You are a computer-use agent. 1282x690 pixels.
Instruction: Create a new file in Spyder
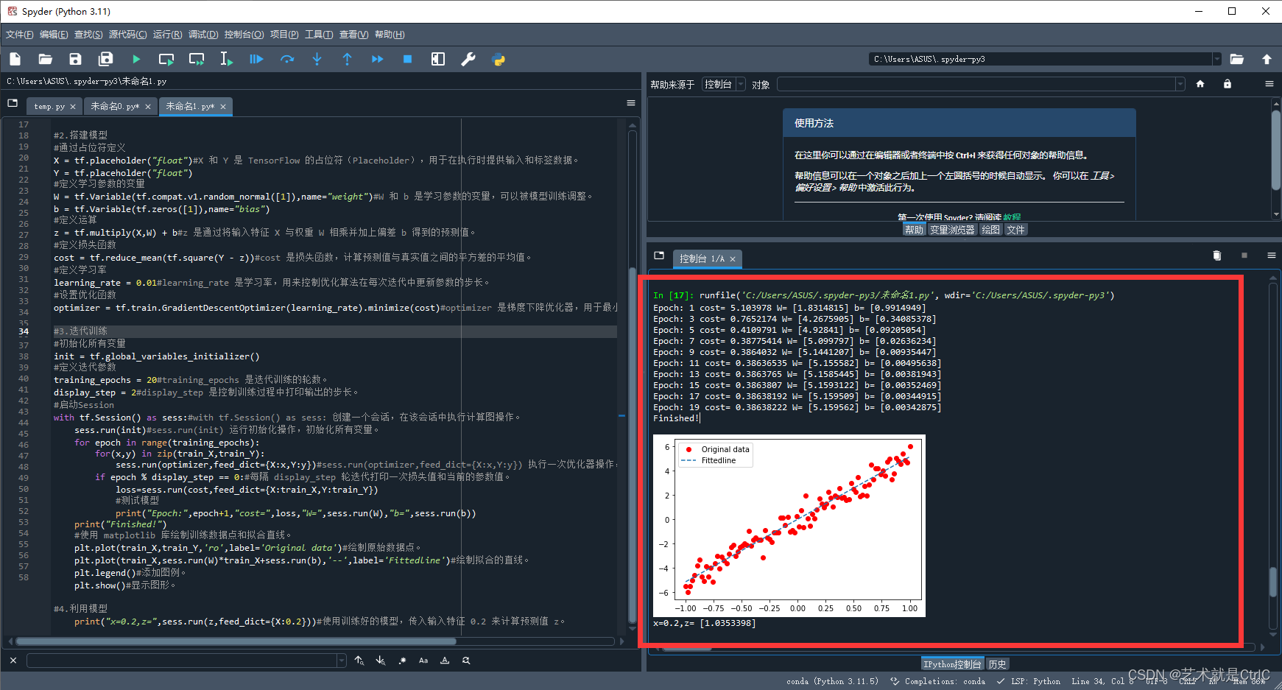(15, 59)
